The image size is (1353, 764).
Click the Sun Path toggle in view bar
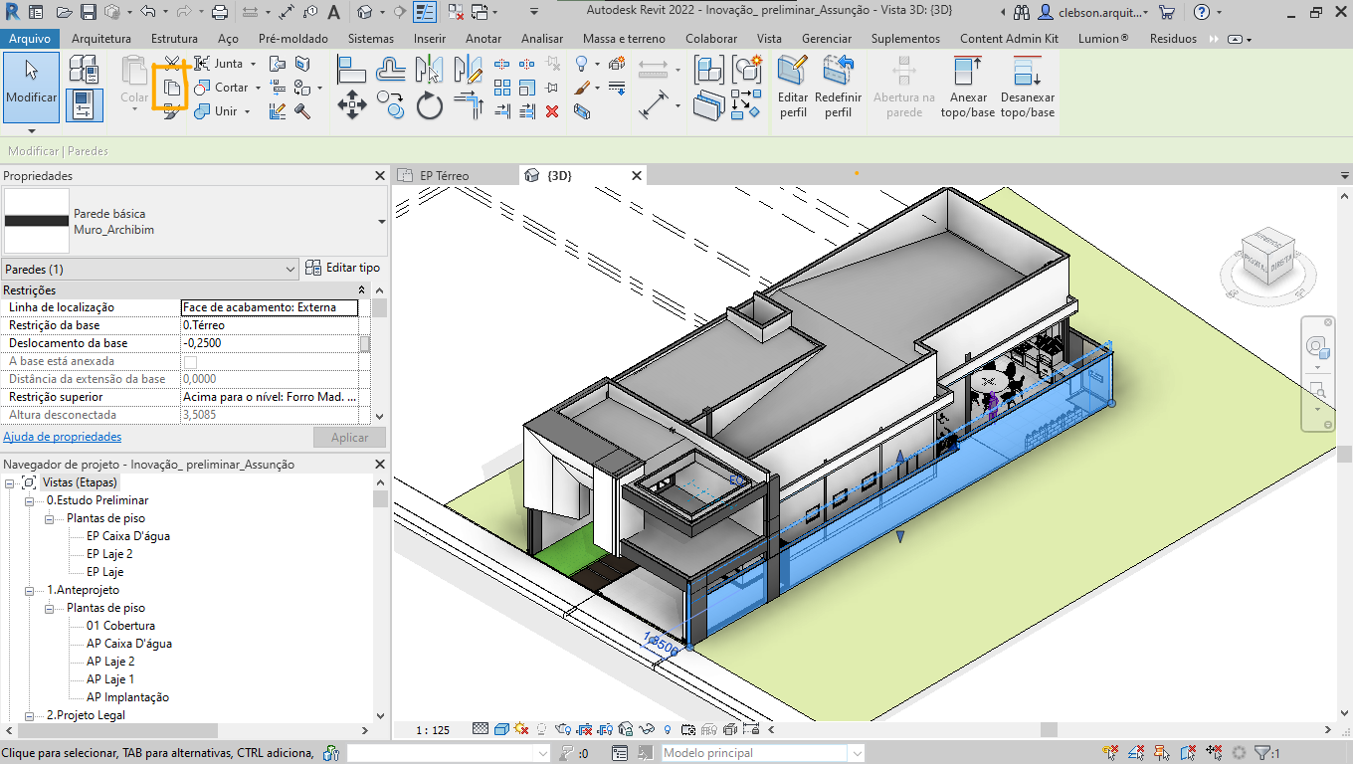pyautogui.click(x=520, y=729)
